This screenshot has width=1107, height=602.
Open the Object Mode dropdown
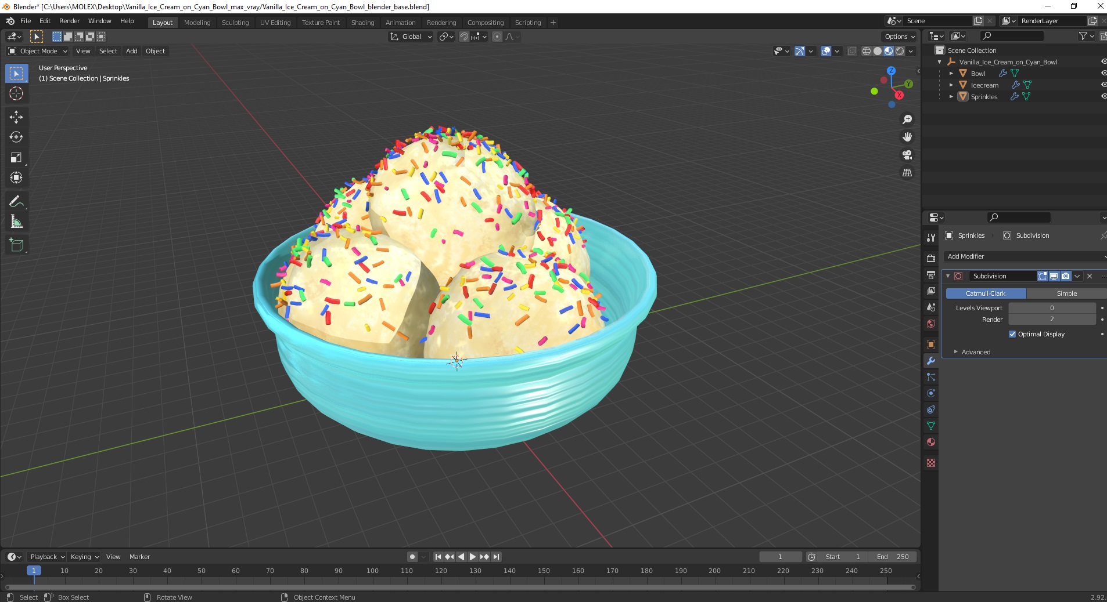[x=37, y=51]
